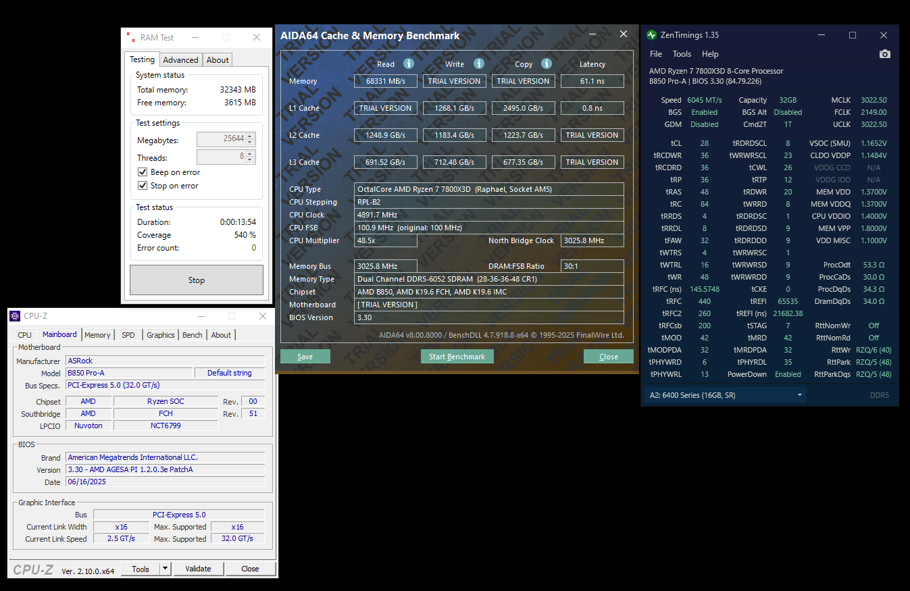This screenshot has width=910, height=591.
Task: Open Copy info icon in AIDA64
Action: click(x=546, y=63)
